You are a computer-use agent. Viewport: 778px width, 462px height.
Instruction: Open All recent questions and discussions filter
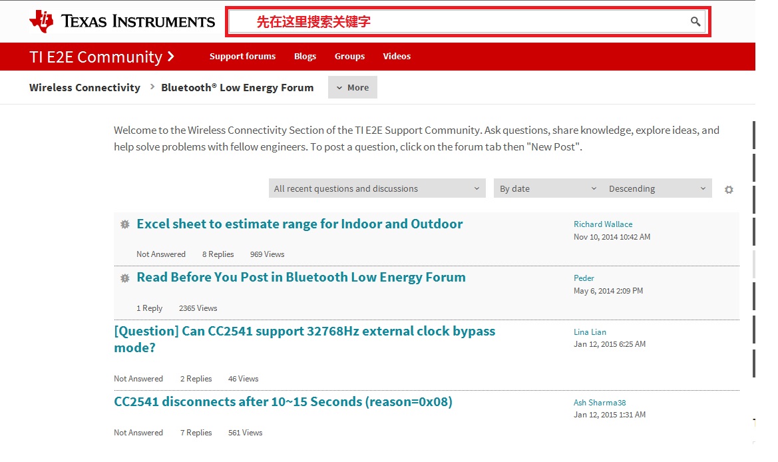click(x=377, y=188)
